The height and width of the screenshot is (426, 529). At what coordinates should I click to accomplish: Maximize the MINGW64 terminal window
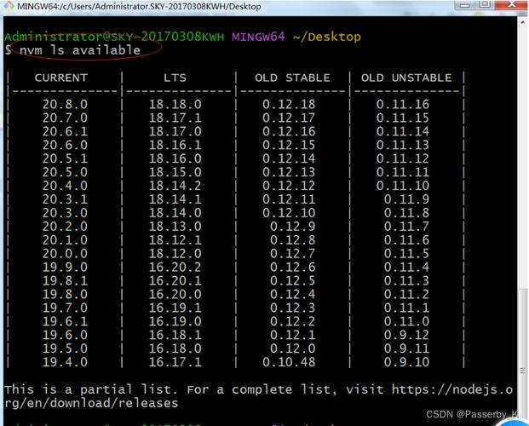click(x=486, y=4)
